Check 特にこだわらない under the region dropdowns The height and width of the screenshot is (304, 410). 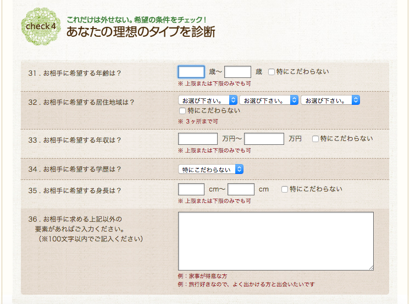point(182,111)
